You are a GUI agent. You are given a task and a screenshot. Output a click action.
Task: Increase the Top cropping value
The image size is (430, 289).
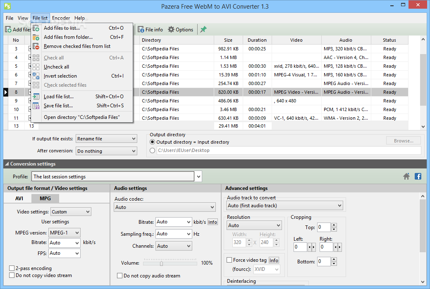[334, 225]
